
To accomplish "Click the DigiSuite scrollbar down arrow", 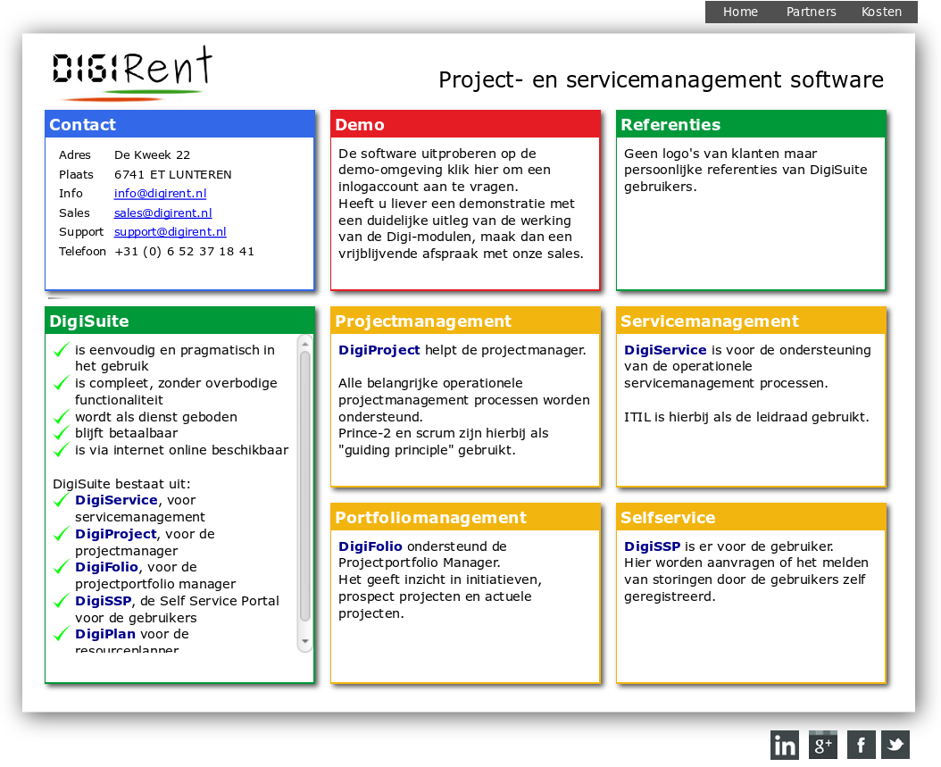I will point(304,641).
